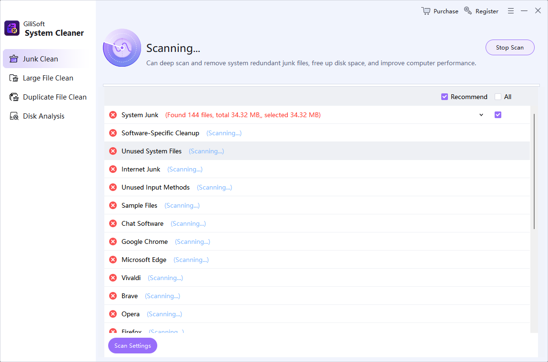Click the vertical scrollbar of the scan list
This screenshot has height=362, width=548.
pos(534,171)
